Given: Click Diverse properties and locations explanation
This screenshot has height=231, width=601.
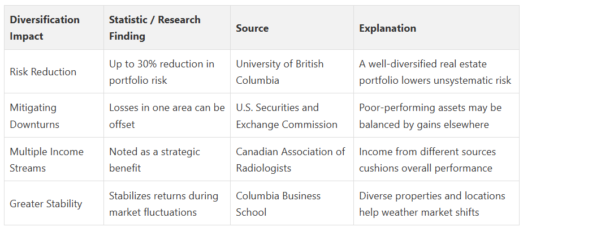Looking at the screenshot, I should click(436, 203).
